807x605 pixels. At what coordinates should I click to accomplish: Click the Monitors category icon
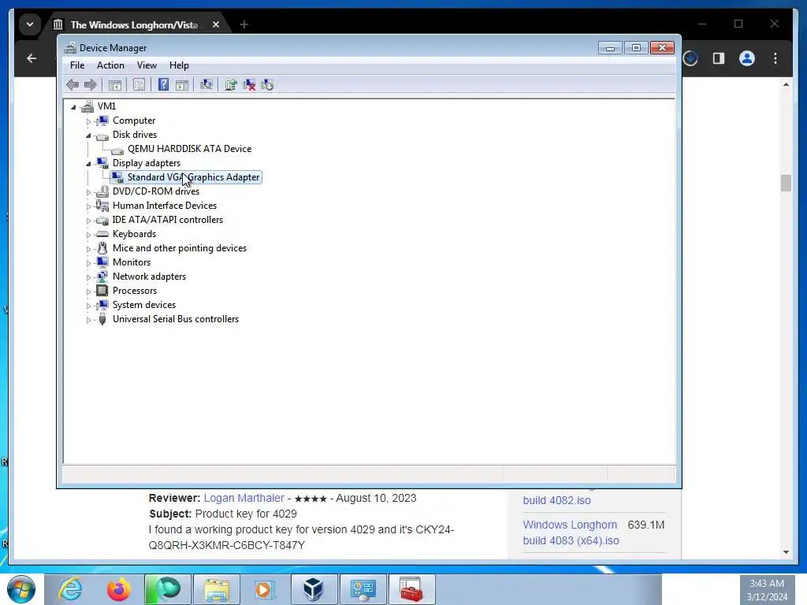click(x=102, y=262)
